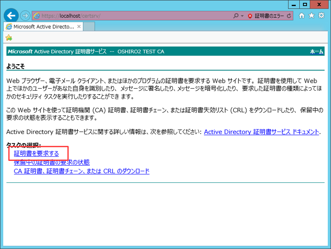Open the address bar dropdown arrow
Image resolution: width=331 pixels, height=249 pixels.
pos(242,16)
